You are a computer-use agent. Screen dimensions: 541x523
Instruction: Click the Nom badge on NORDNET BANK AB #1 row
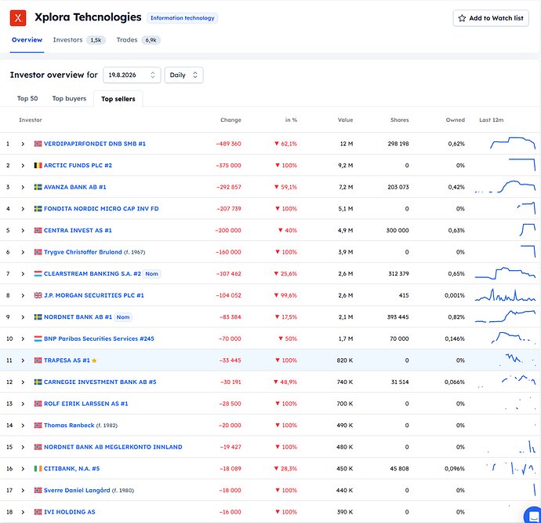click(x=123, y=317)
